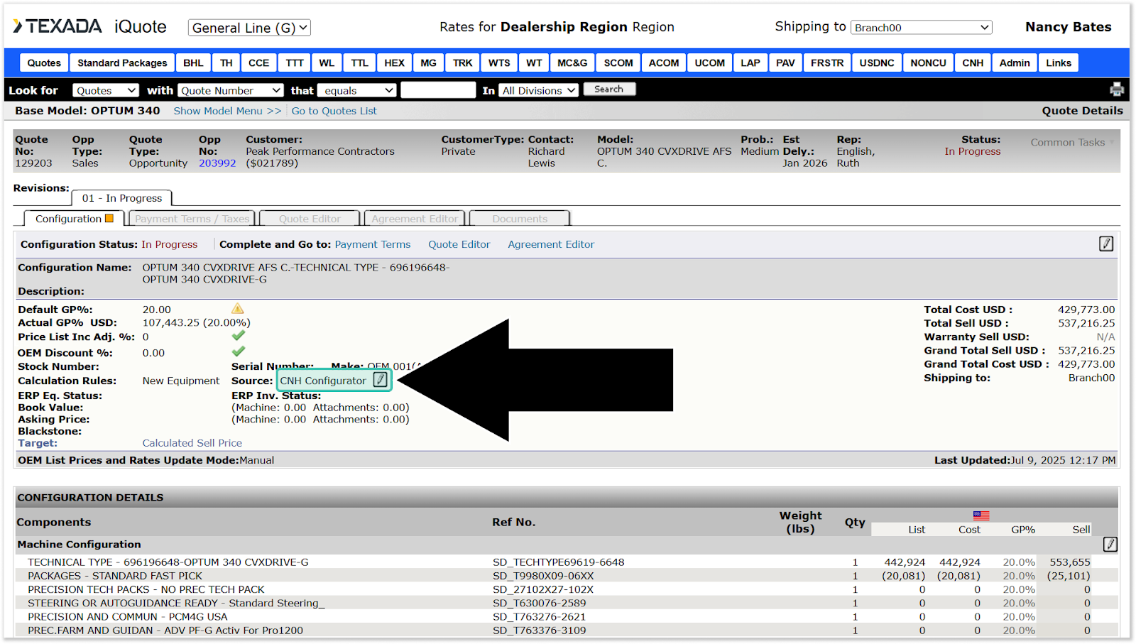Select the USDNC menu item
The height and width of the screenshot is (644, 1136).
(x=877, y=62)
